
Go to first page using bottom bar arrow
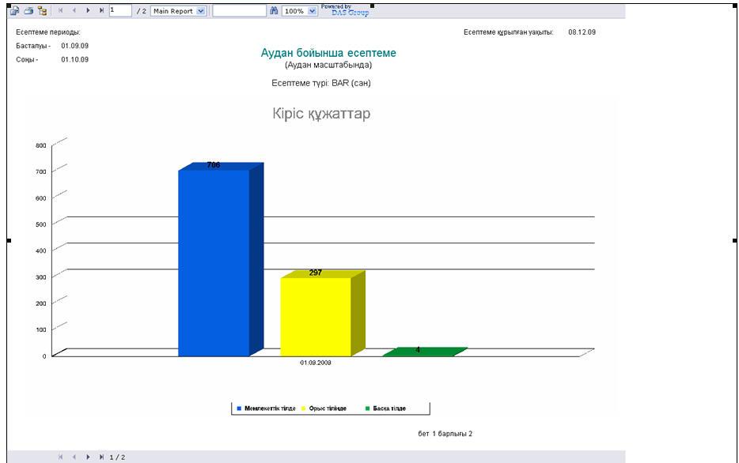60,457
